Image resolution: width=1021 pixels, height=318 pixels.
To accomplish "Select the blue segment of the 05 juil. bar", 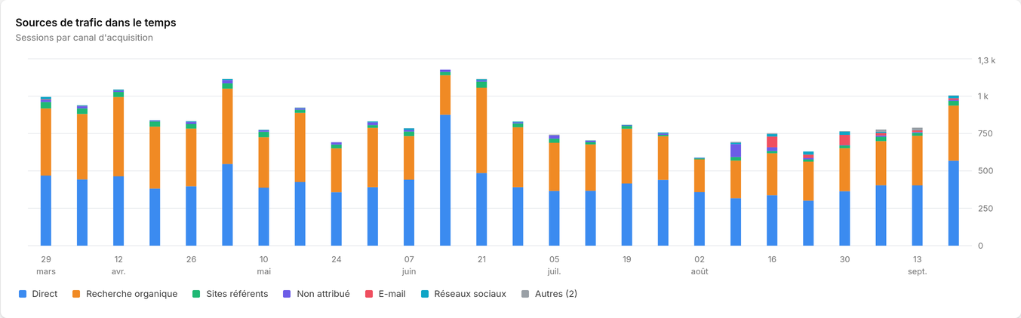I will 554,219.
